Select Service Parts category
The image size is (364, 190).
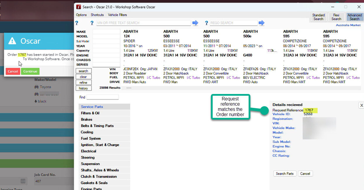pyautogui.click(x=104, y=107)
